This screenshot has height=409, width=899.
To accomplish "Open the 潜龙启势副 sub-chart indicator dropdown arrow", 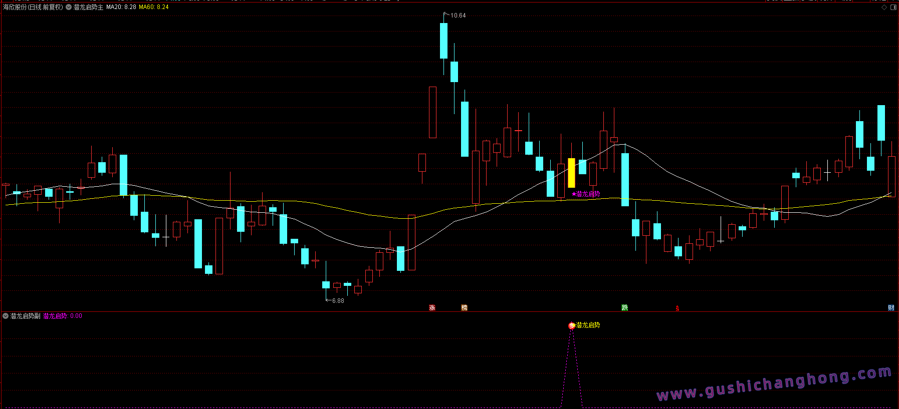I will (x=6, y=316).
